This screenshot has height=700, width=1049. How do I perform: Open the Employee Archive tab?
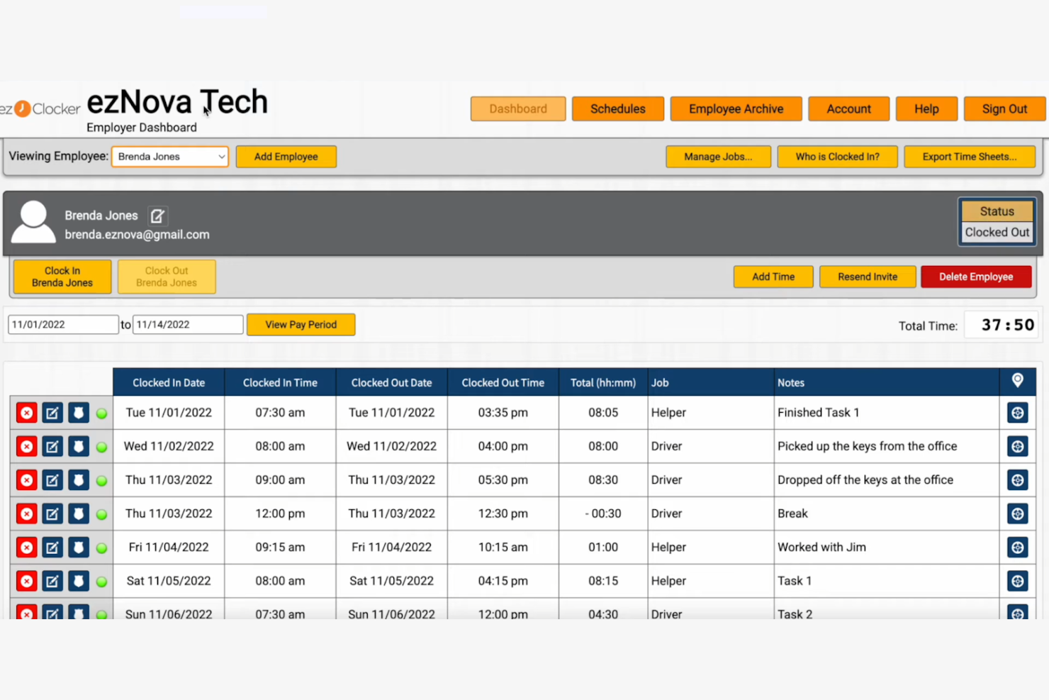(736, 109)
